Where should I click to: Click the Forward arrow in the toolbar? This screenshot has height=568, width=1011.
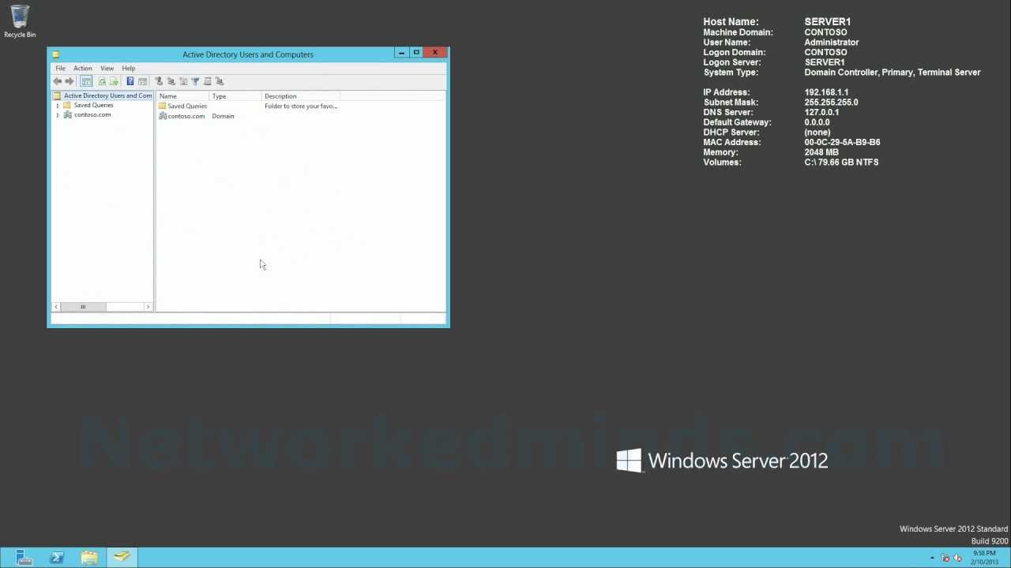(x=70, y=81)
